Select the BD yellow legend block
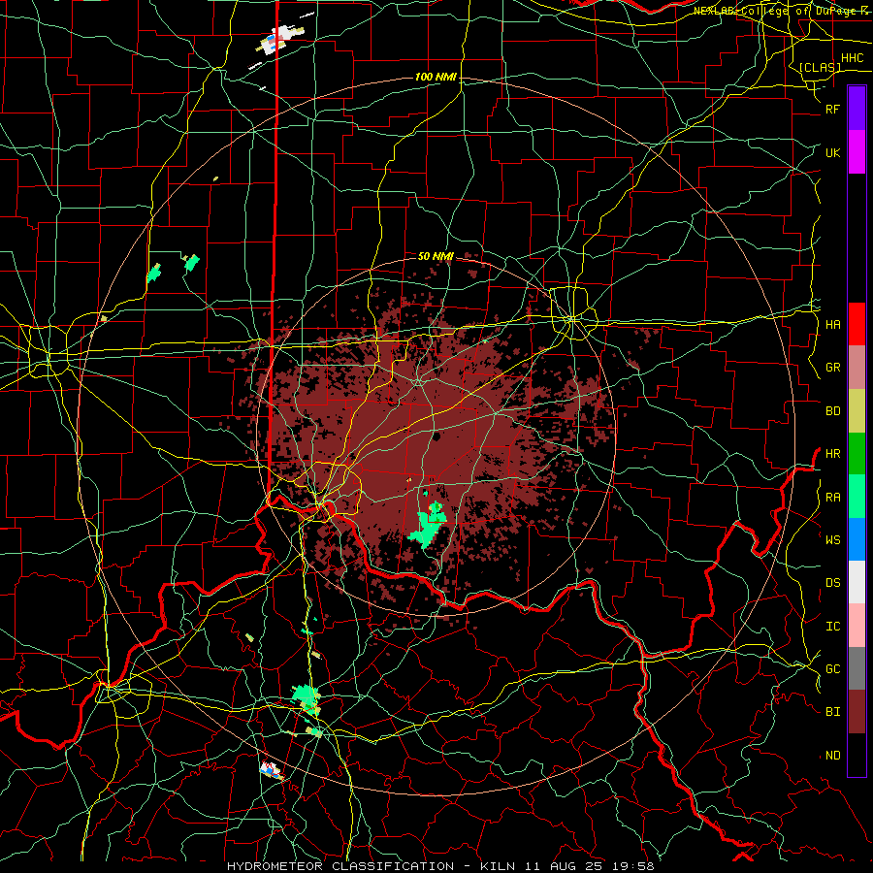873x873 pixels. (x=857, y=411)
